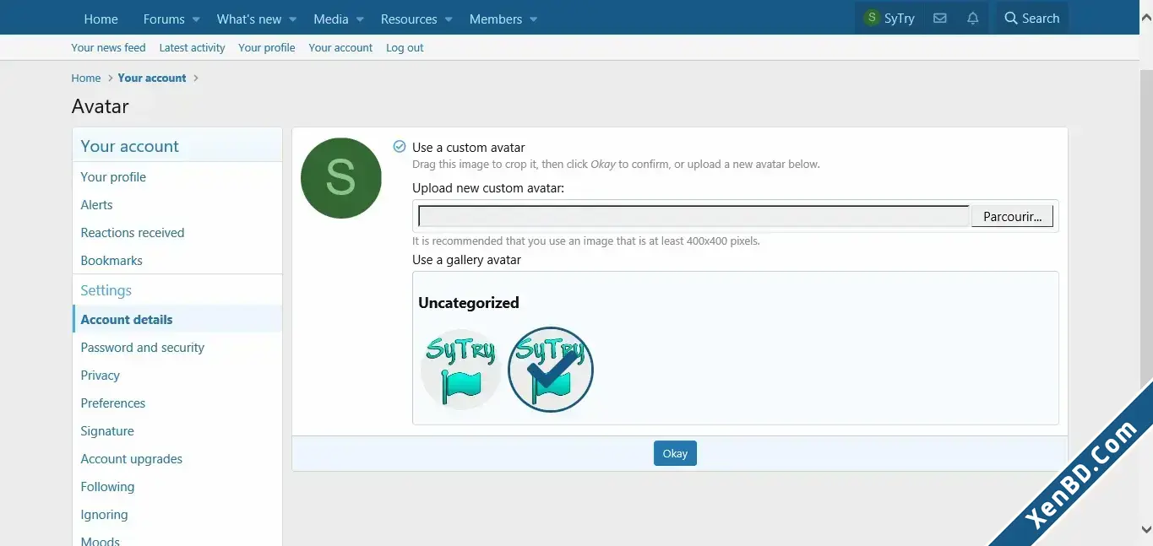Open the Resources nav item
The image size is (1153, 546).
pyautogui.click(x=409, y=19)
